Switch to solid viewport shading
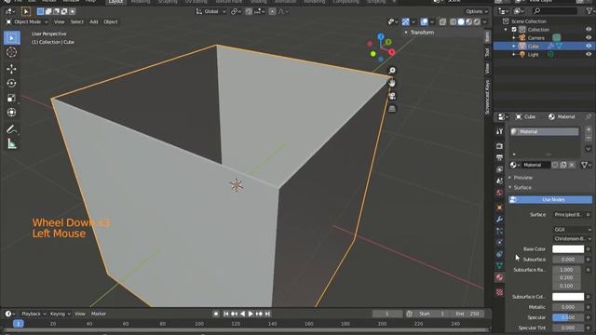This screenshot has width=596, height=335. pos(461,22)
